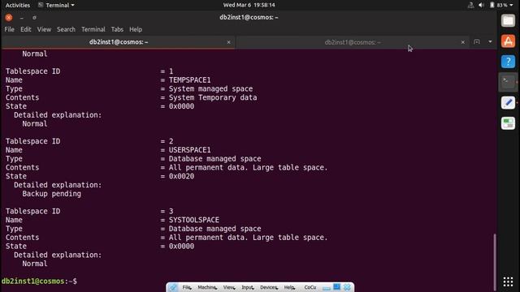Switch to the second db2inst1@cosmos tab
Screen dimensions: 520x292
tap(353, 42)
